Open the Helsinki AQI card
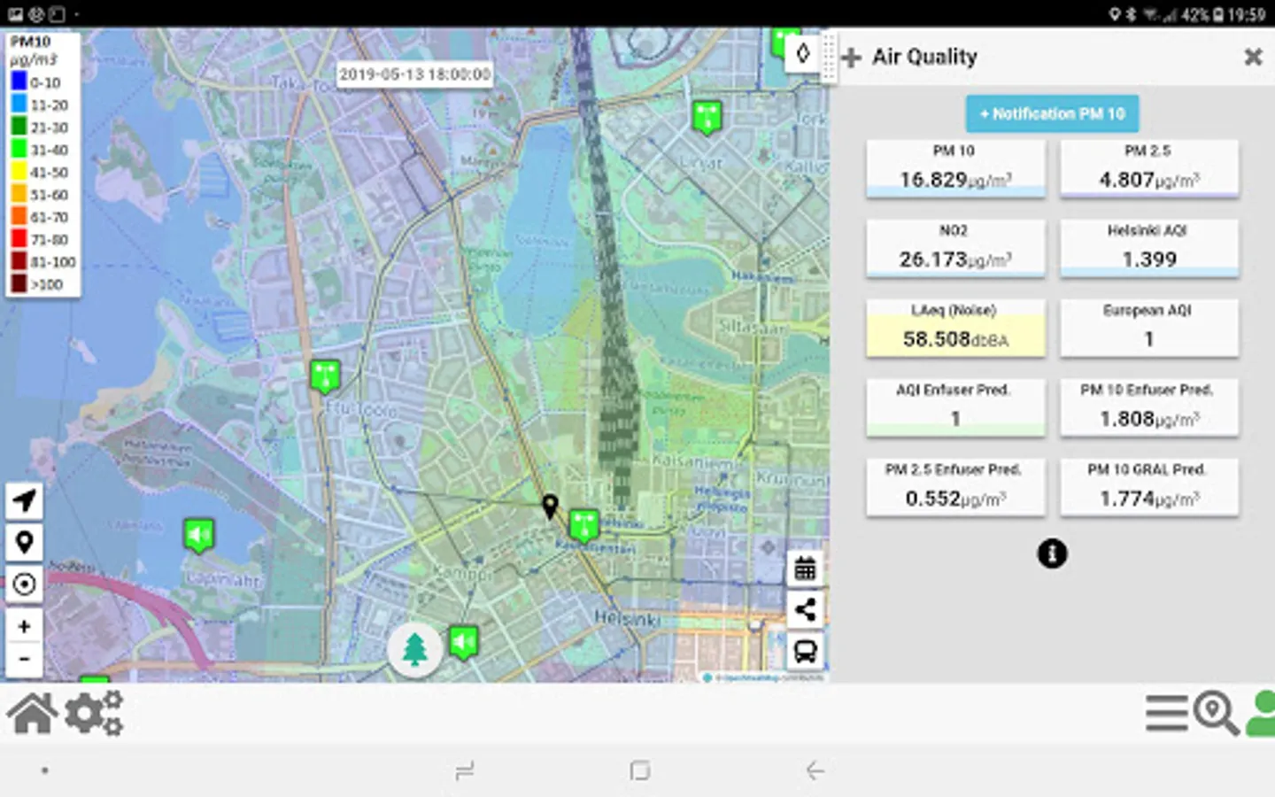This screenshot has height=797, width=1275. tap(1149, 248)
